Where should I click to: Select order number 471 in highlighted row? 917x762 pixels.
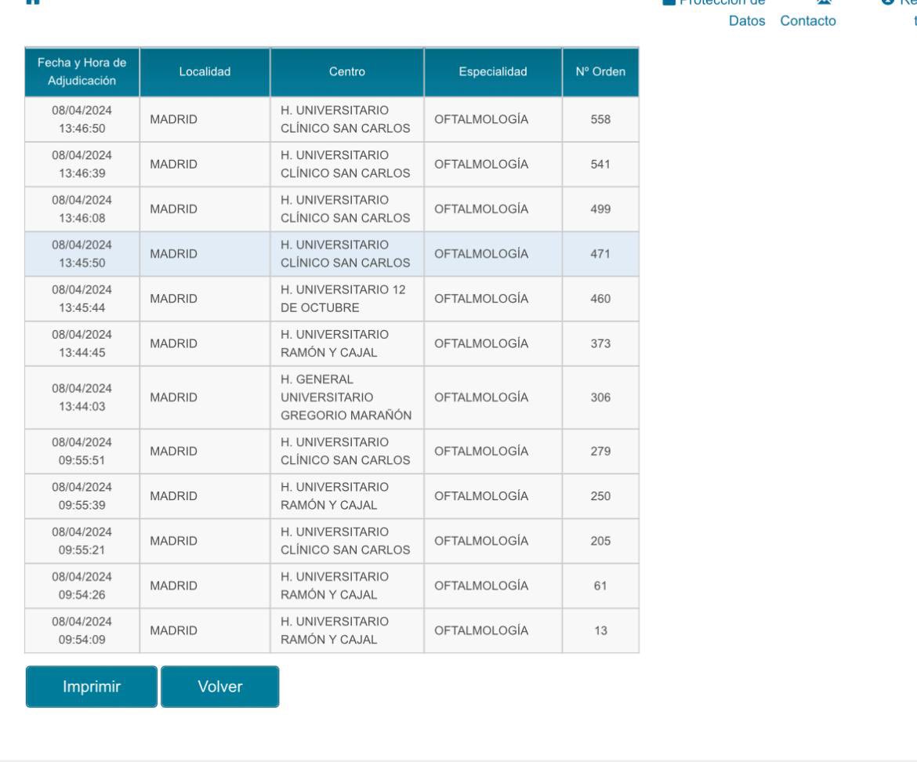pos(600,254)
